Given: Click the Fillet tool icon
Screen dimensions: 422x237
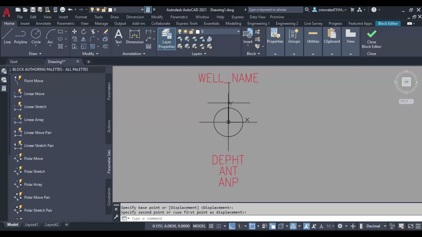Looking at the screenshot, I should 93,39.
